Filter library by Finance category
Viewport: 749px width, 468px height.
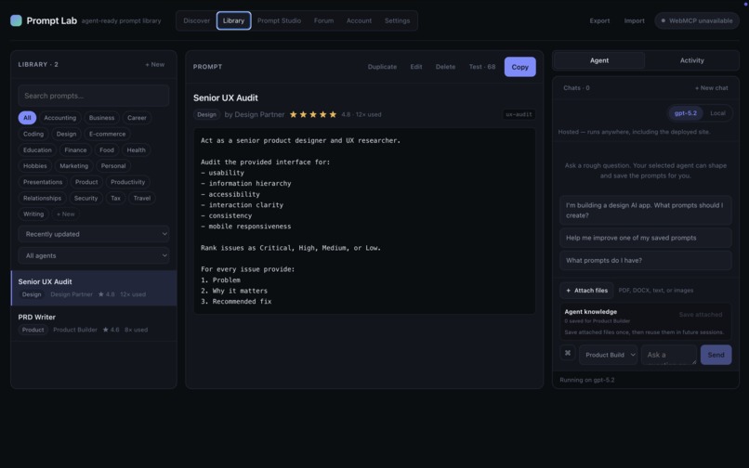point(75,149)
